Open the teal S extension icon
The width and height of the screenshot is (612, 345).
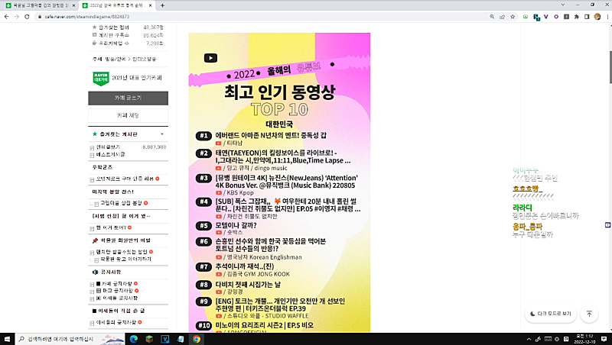click(536, 17)
